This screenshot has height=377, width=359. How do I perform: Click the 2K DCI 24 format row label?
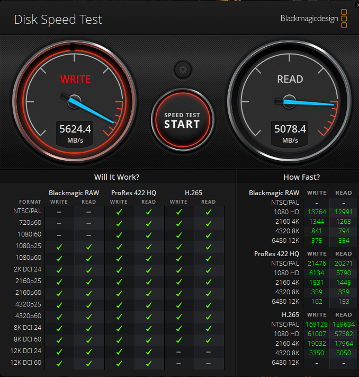coord(28,269)
